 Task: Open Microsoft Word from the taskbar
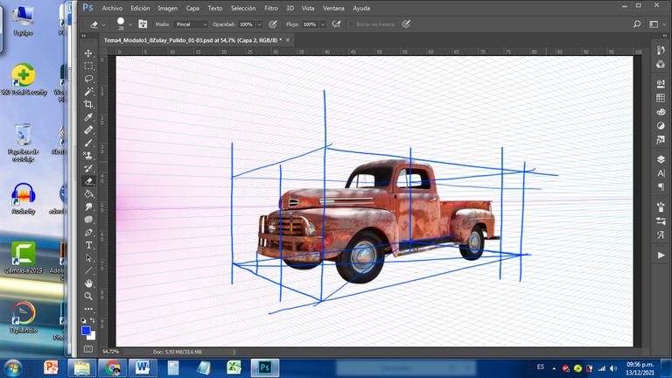(141, 367)
